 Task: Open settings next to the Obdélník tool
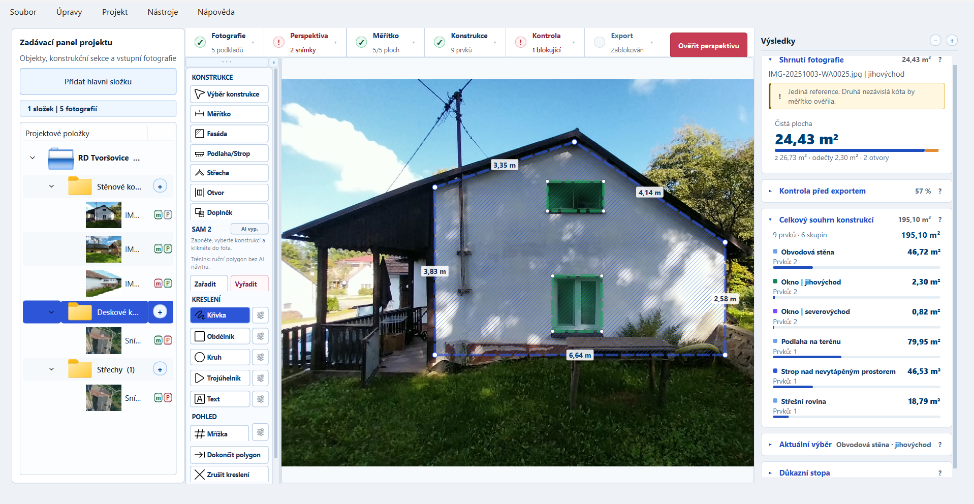261,336
